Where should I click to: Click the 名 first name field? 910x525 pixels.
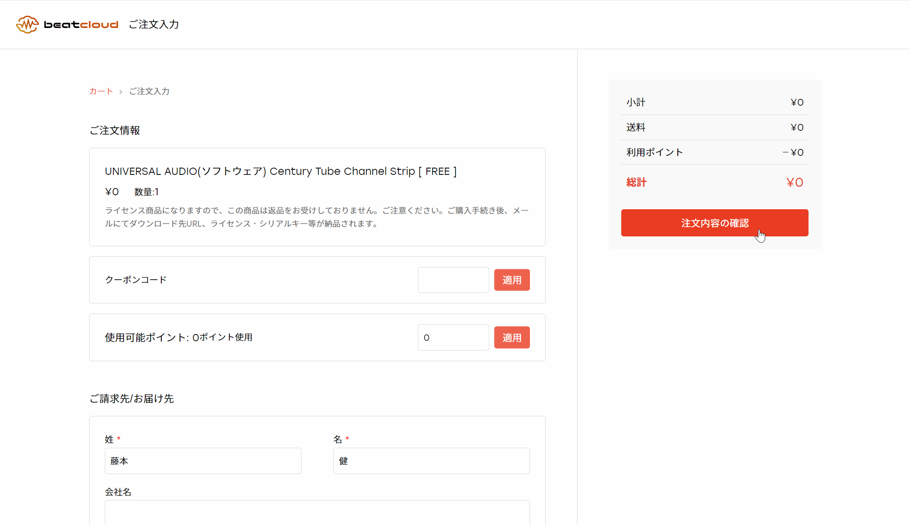(431, 461)
